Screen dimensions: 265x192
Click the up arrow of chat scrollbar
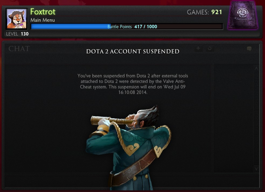tap(256, 68)
